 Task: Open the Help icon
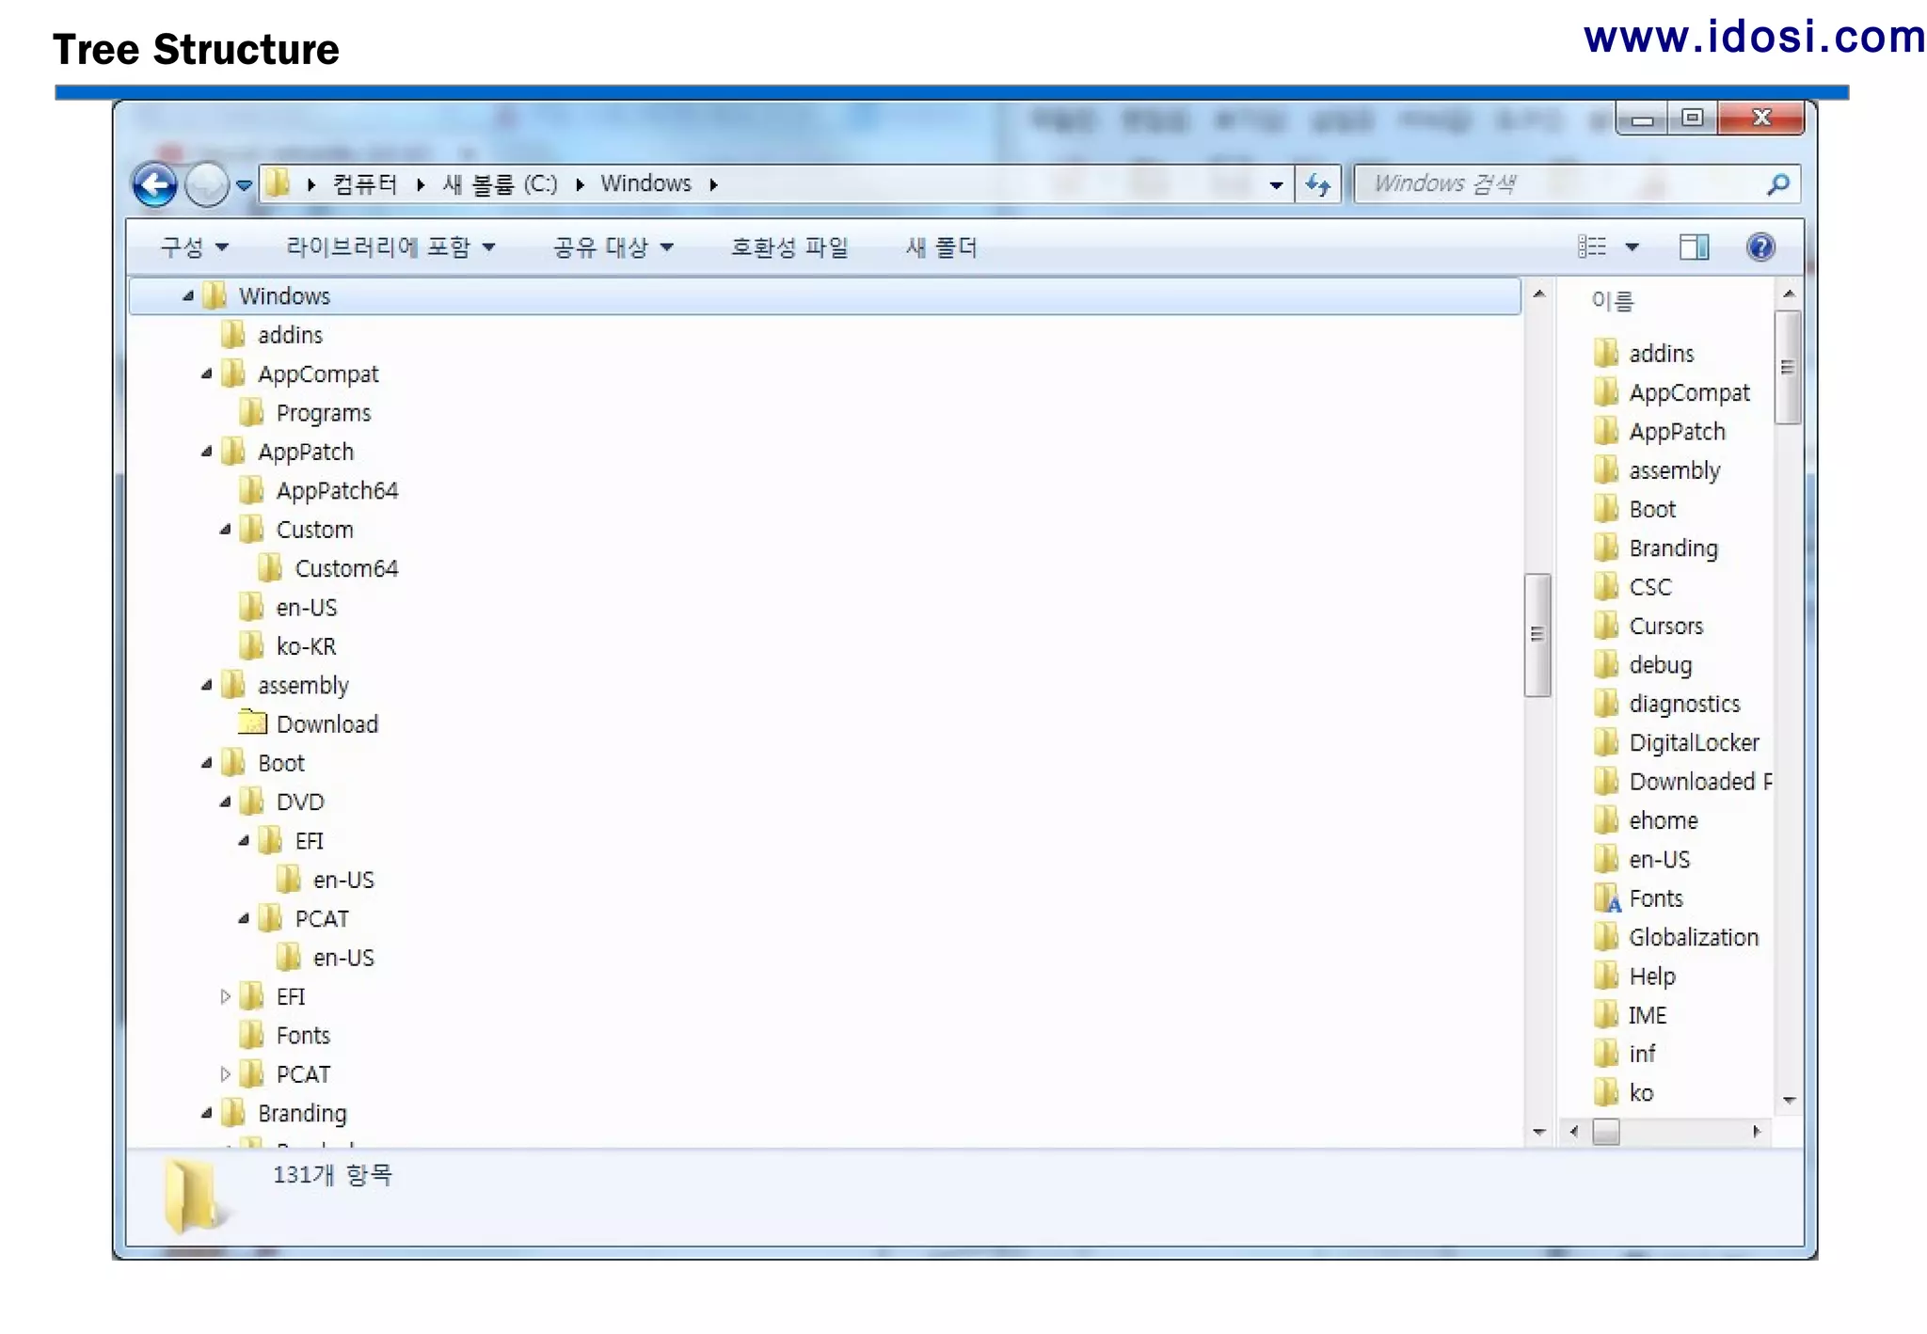pyautogui.click(x=1760, y=247)
